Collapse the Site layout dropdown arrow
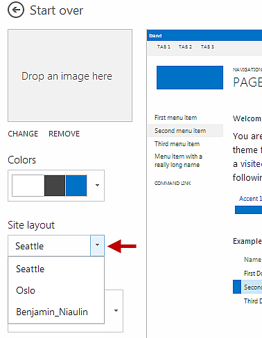262x338 pixels. click(x=97, y=245)
